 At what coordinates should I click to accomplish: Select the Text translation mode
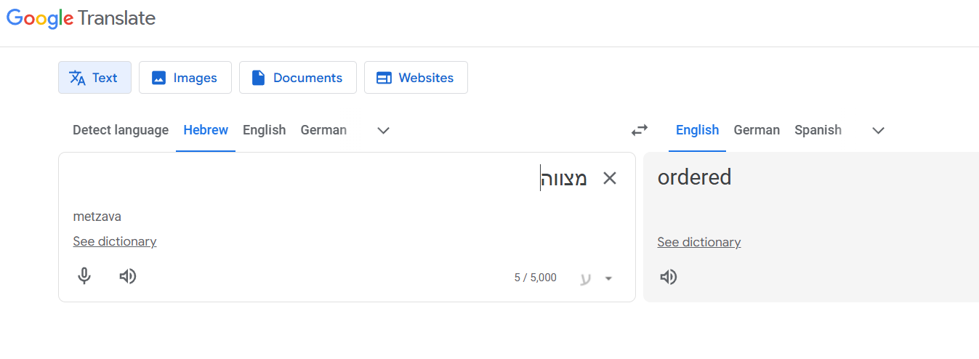94,78
